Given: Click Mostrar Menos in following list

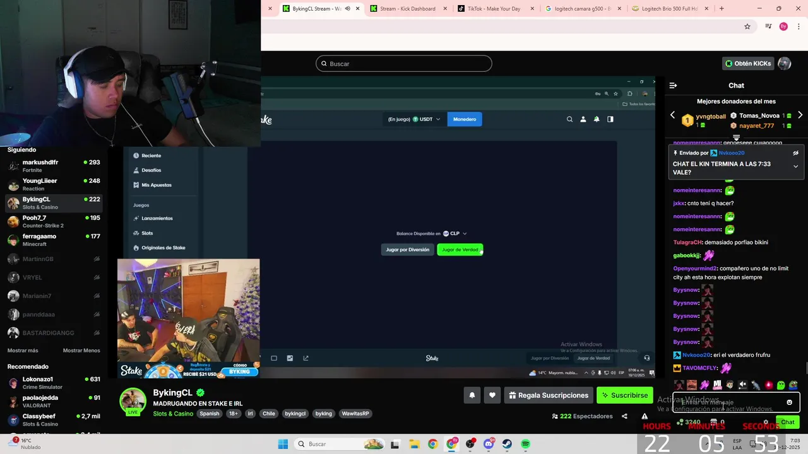Looking at the screenshot, I should point(81,351).
